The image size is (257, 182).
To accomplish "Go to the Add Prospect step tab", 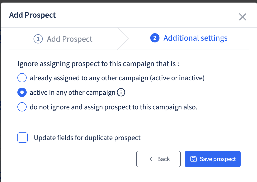I will coord(63,39).
